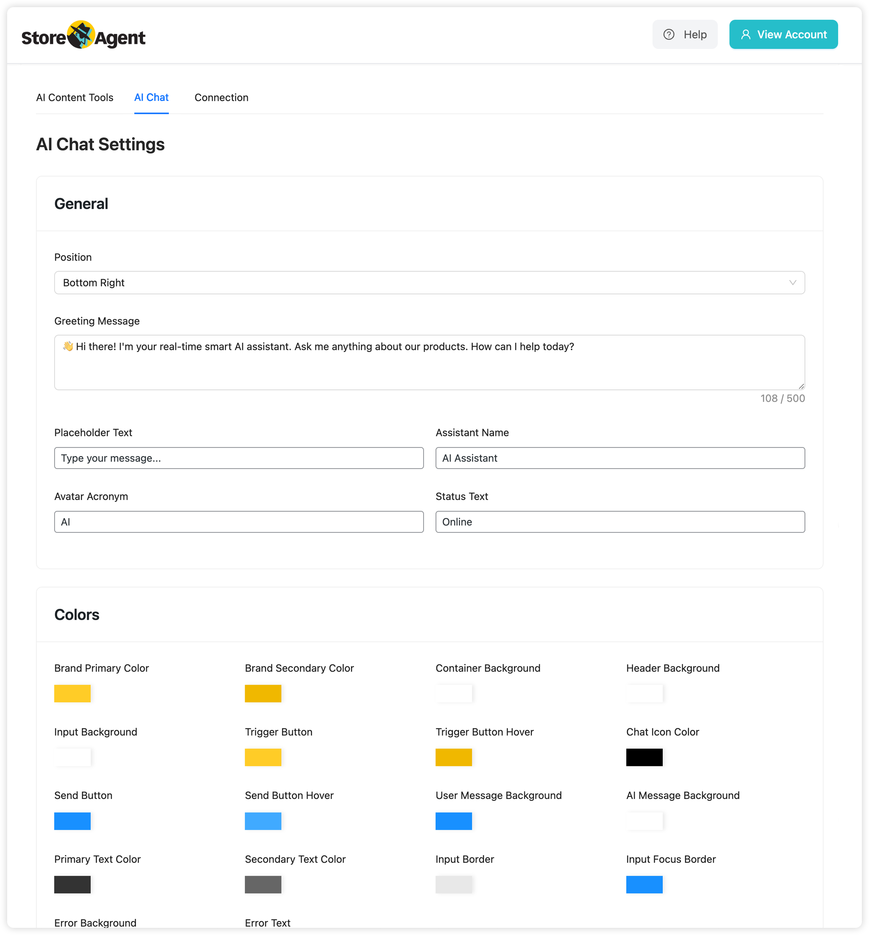Click the Error Background label

(x=95, y=923)
